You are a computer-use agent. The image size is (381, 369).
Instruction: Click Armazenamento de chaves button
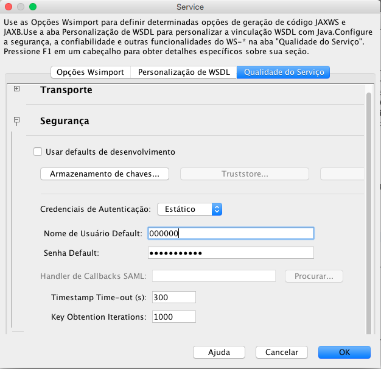105,174
